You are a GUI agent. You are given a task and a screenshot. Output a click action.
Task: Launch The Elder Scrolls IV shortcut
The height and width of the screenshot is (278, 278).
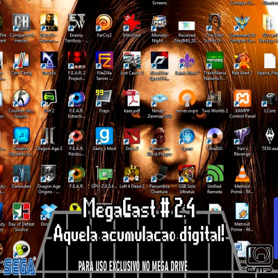coord(215,23)
